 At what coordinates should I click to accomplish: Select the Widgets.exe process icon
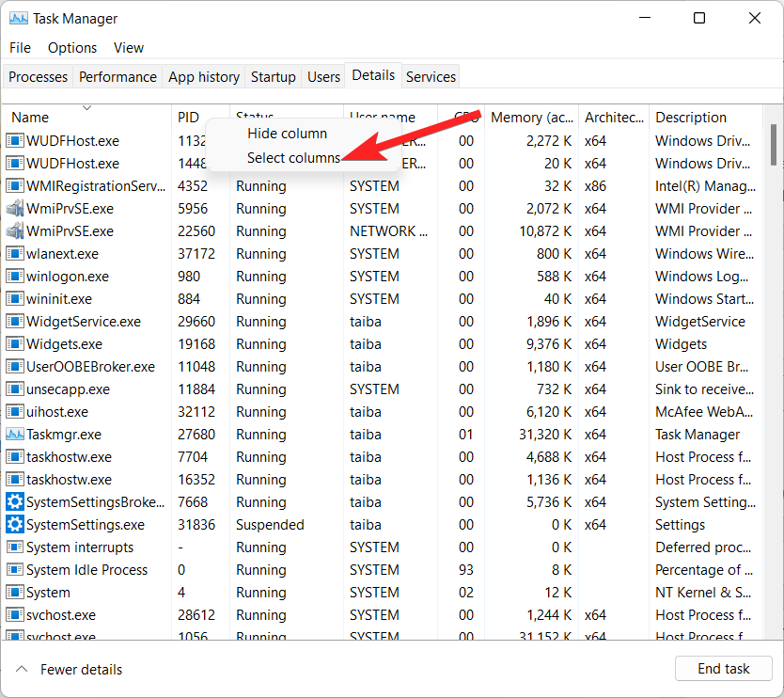point(15,343)
